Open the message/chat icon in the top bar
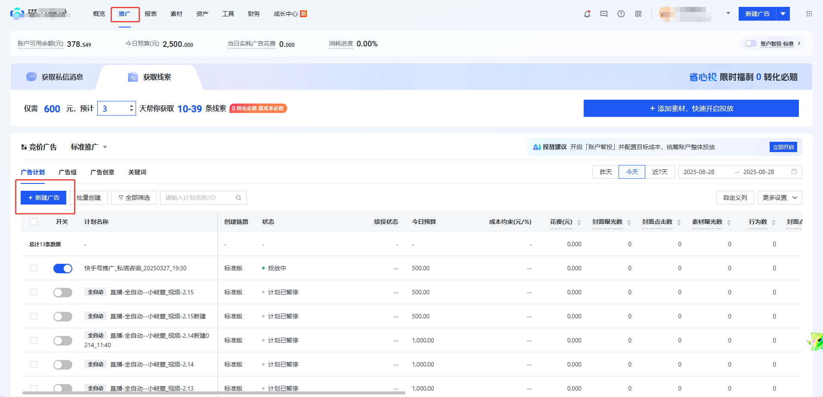This screenshot has width=823, height=397. tap(603, 13)
